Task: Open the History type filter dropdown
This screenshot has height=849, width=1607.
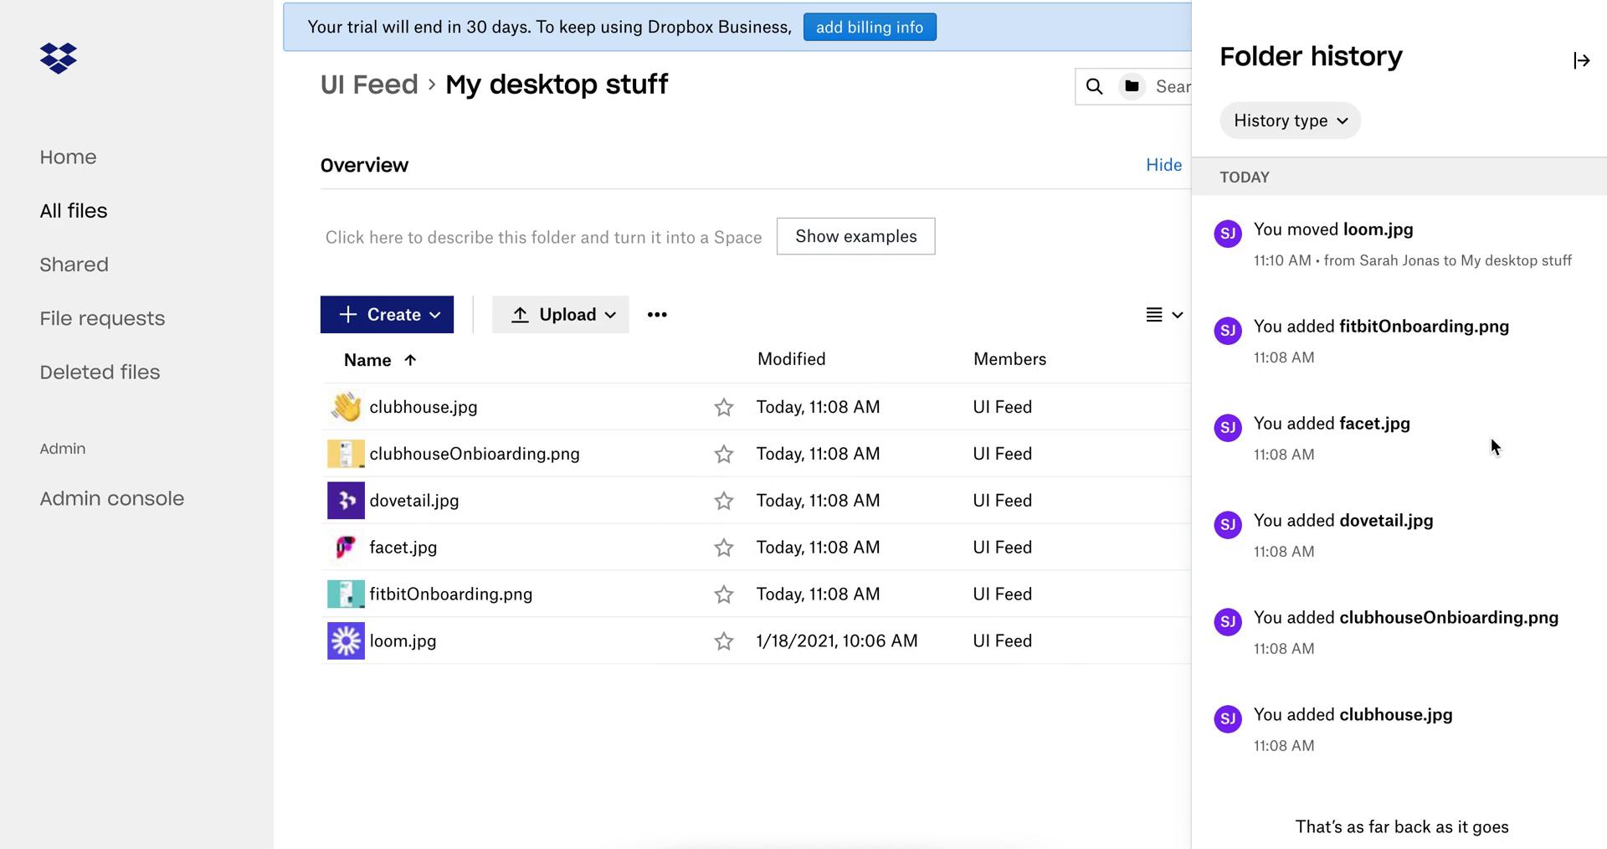Action: 1290,121
